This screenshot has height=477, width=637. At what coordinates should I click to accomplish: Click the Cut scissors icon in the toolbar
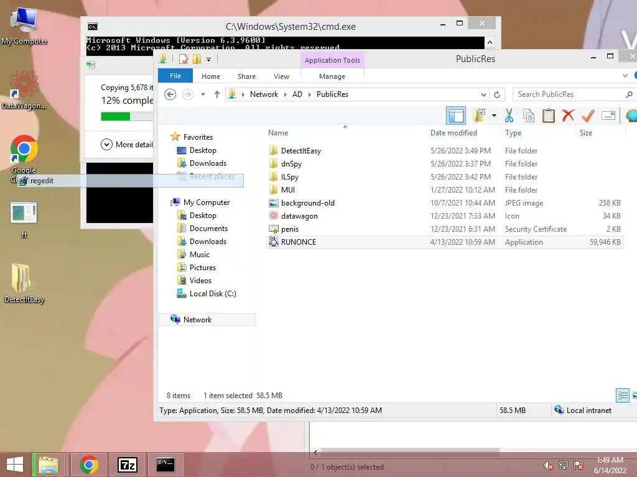coord(509,116)
